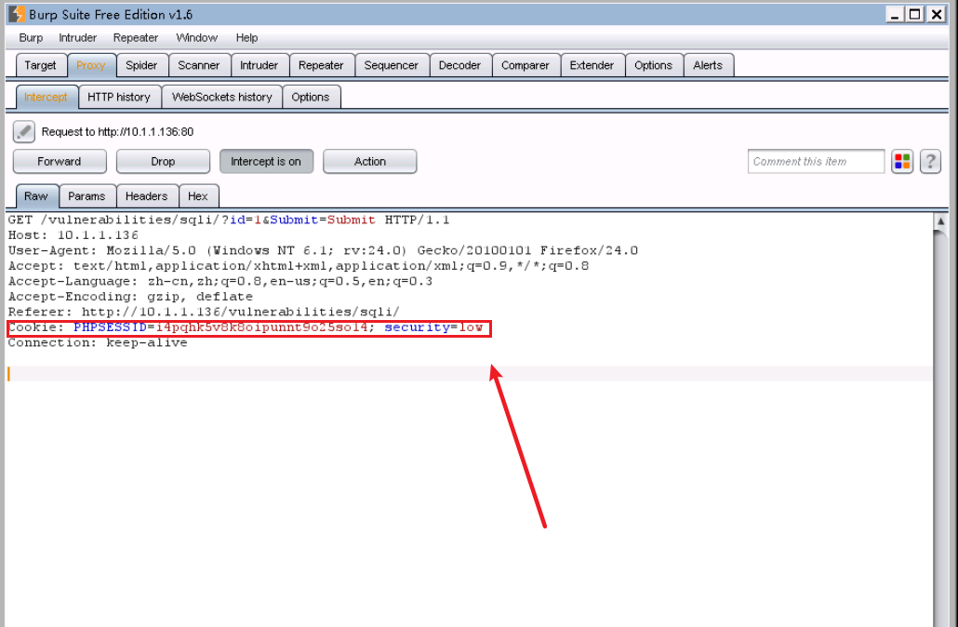Click the Referer header line
This screenshot has width=958, height=627.
pos(204,312)
